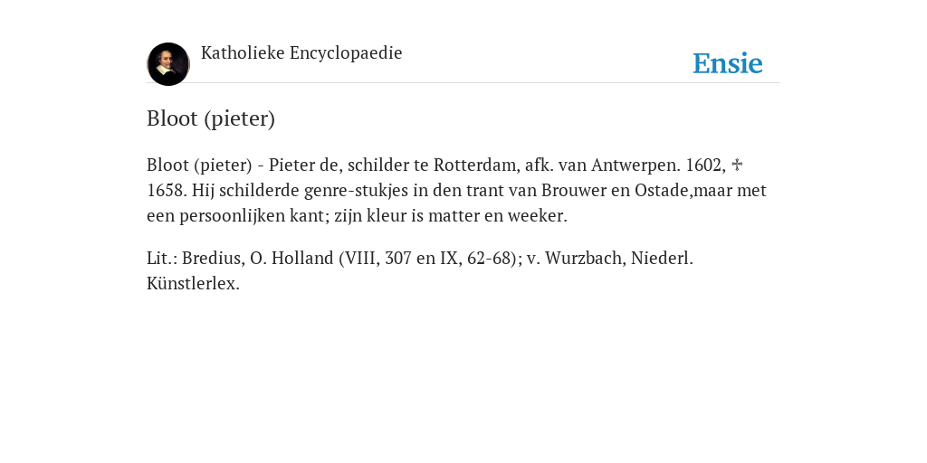Open the Katholieke Encyclopaedie source link
Image resolution: width=927 pixels, height=463 pixels.
pos(301,53)
